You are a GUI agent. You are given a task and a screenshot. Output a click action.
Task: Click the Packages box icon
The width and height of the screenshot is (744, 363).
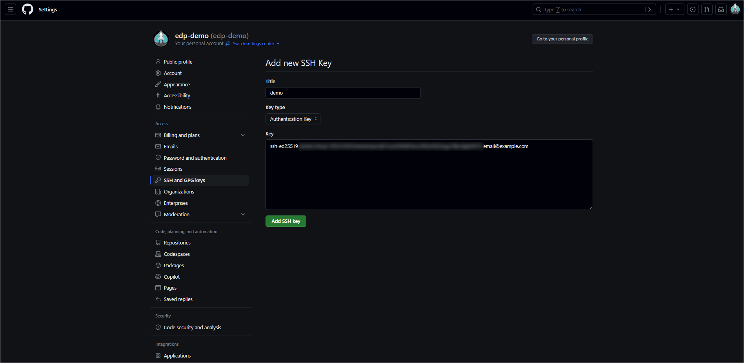[x=158, y=265]
